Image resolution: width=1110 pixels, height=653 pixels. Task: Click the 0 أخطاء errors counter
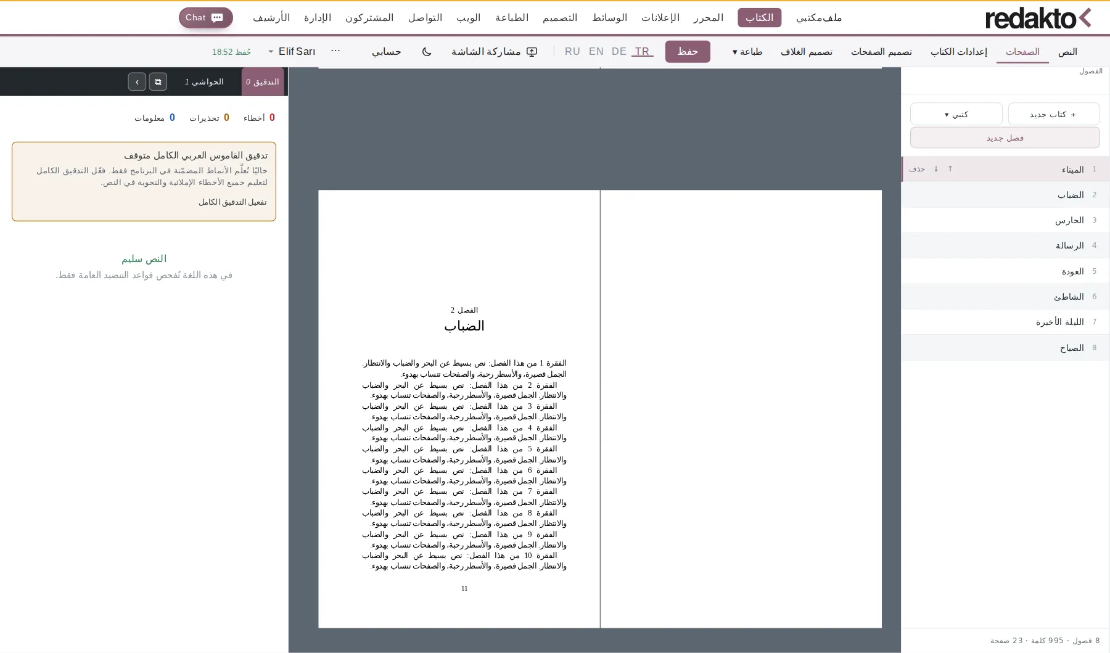pos(259,118)
